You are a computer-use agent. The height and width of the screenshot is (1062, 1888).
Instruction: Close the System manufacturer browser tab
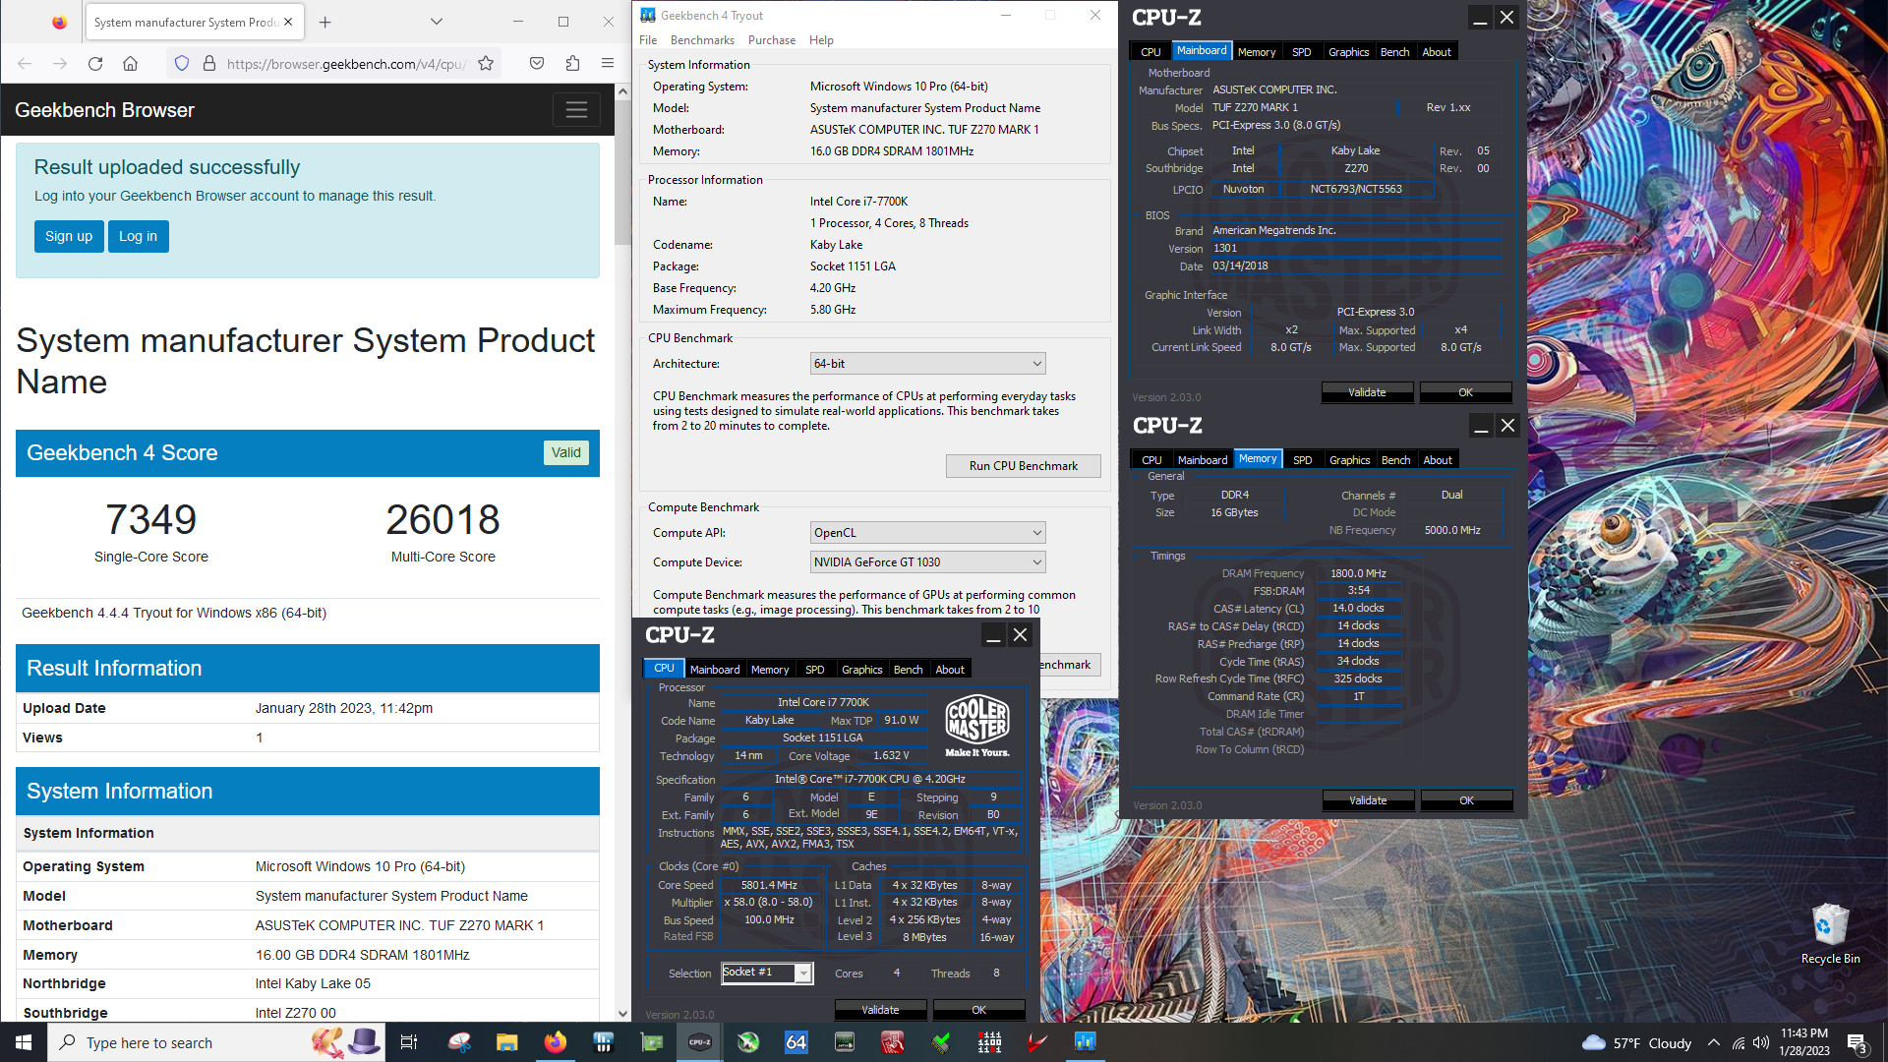coord(288,22)
